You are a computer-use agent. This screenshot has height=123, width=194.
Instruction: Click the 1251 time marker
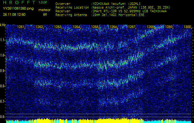click(21, 27)
